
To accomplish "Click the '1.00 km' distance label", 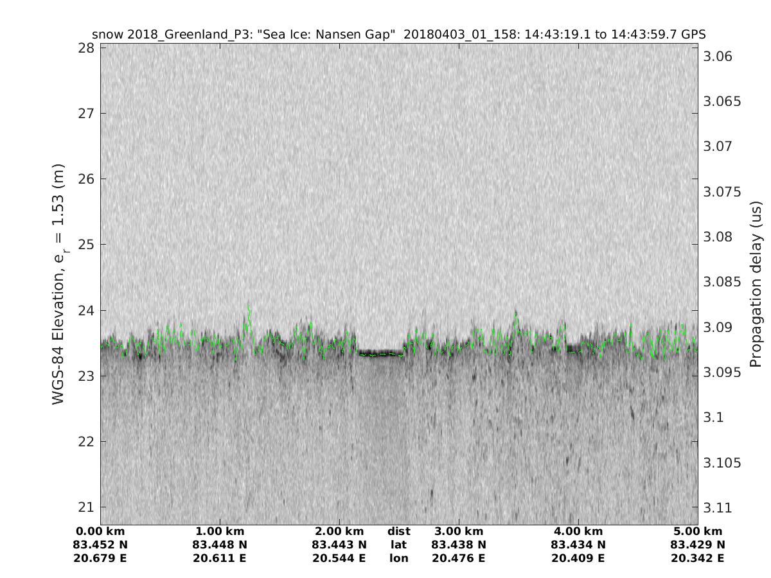I will 220,531.
